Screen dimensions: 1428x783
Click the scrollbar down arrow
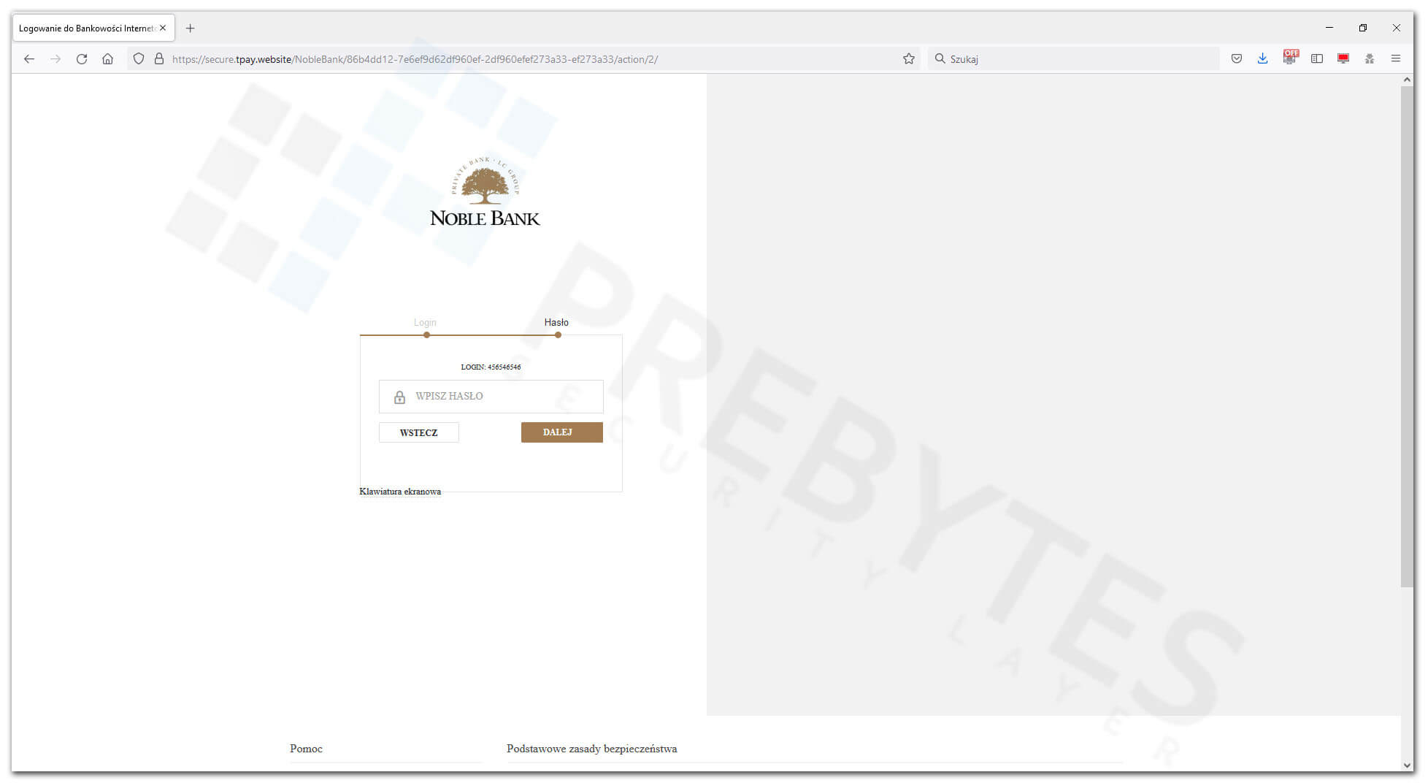tap(1407, 765)
